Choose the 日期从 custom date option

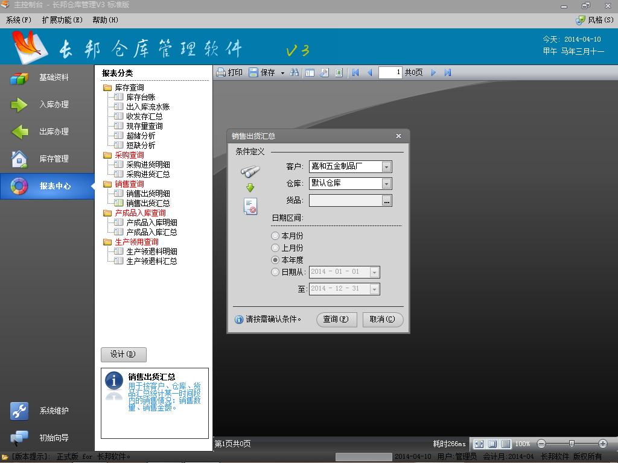point(275,272)
